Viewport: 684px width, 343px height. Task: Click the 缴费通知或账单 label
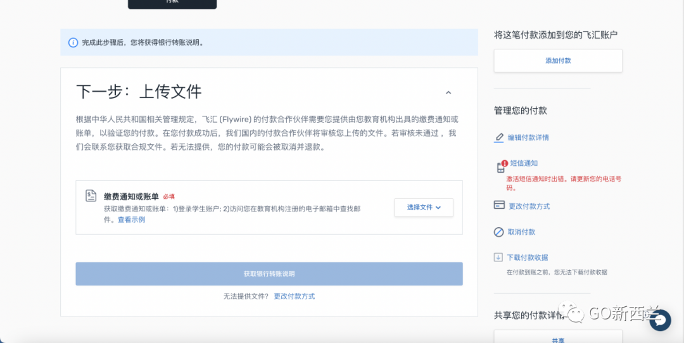click(131, 197)
